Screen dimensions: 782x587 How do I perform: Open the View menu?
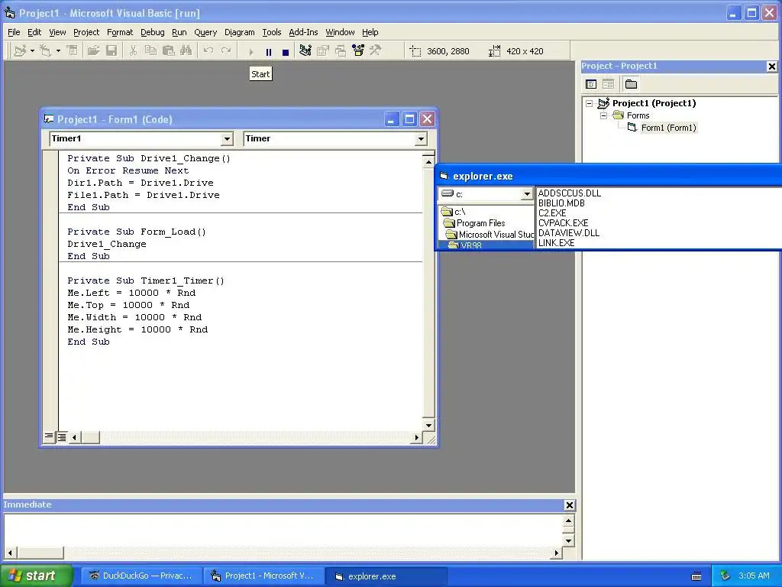(57, 32)
